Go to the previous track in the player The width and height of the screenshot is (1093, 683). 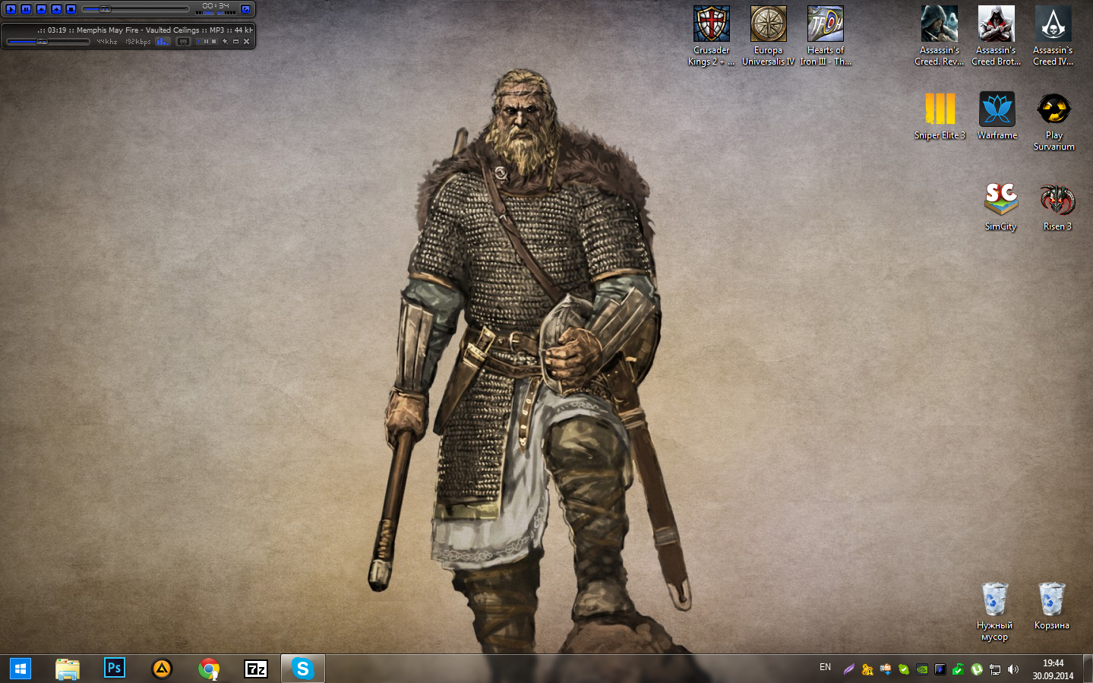pyautogui.click(x=41, y=9)
